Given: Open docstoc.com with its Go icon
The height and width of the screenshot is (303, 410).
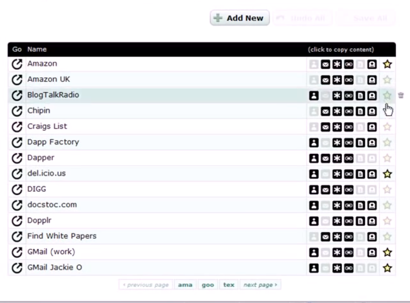Looking at the screenshot, I should click(17, 205).
